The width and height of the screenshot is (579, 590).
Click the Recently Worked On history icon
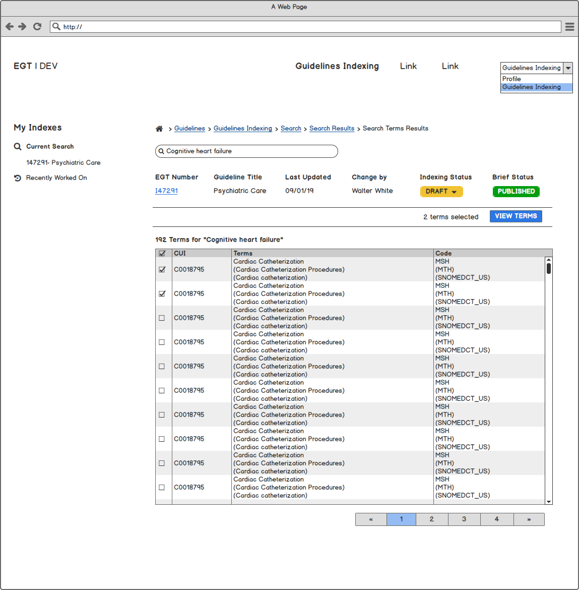click(x=18, y=178)
